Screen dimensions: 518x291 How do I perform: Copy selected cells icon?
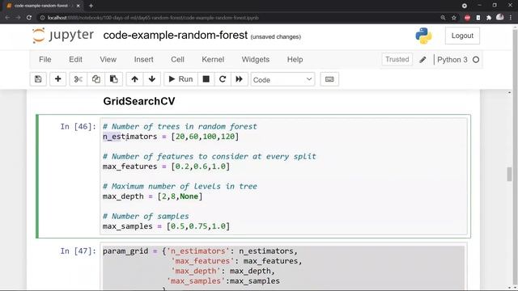coord(96,79)
